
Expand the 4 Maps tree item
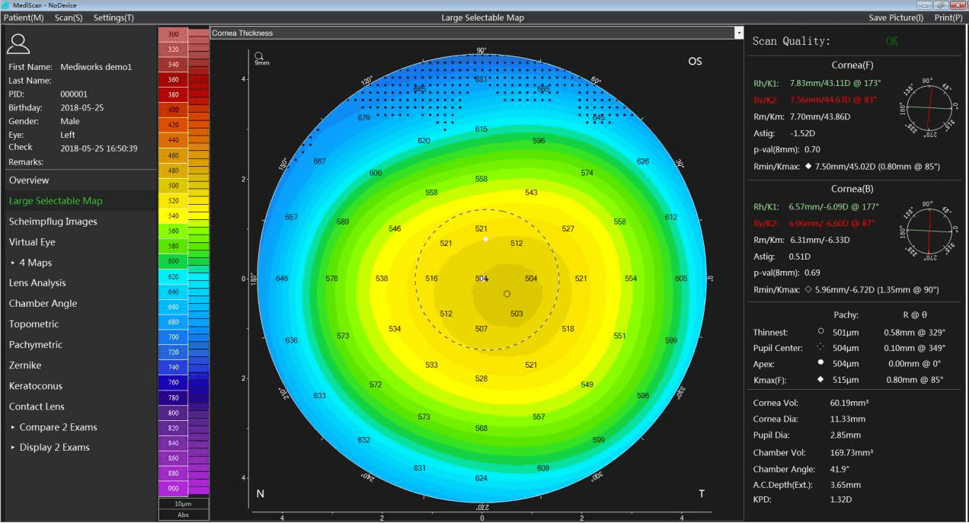pos(13,263)
